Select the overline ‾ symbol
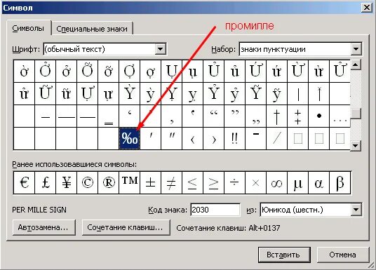This screenshot has width=376, height=270. pyautogui.click(x=255, y=139)
